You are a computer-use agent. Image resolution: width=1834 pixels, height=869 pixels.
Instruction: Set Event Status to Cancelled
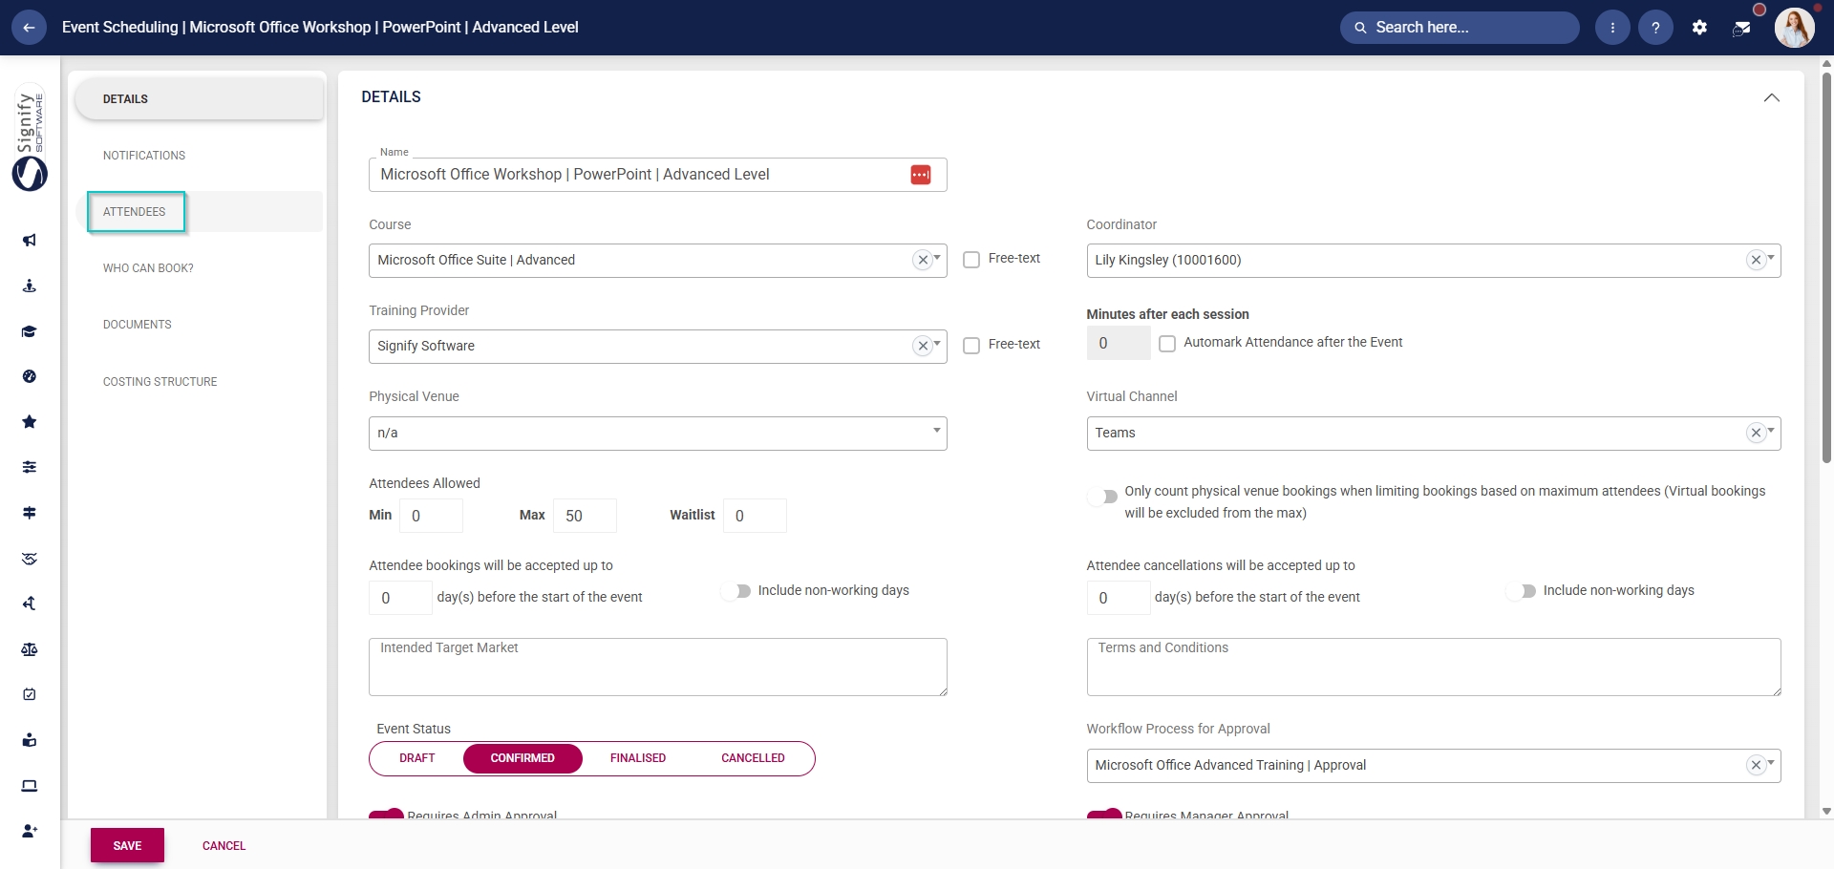coord(753,758)
